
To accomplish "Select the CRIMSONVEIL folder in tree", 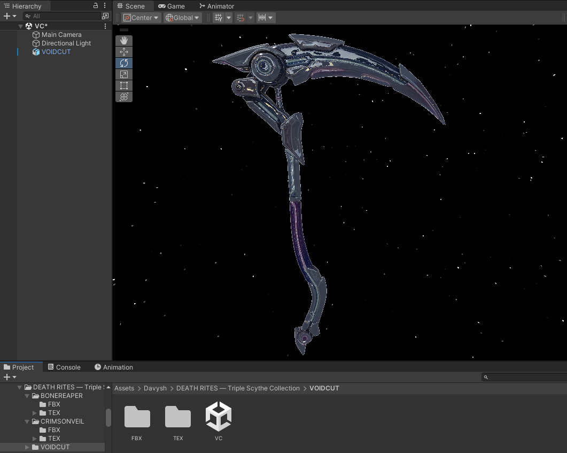I will coord(58,421).
